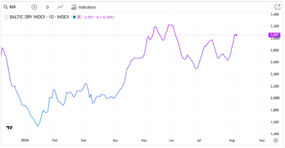Click the round B symbol logo
The image size is (285, 148).
(6, 17)
